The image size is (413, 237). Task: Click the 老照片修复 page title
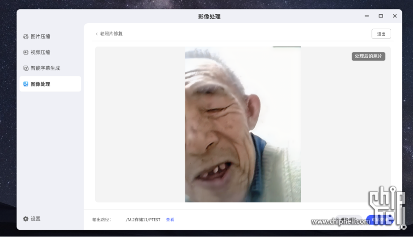[111, 34]
